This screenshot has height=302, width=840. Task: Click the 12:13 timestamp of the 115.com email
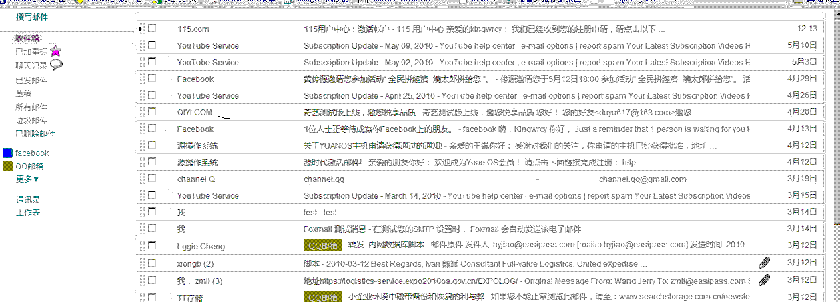[807, 29]
